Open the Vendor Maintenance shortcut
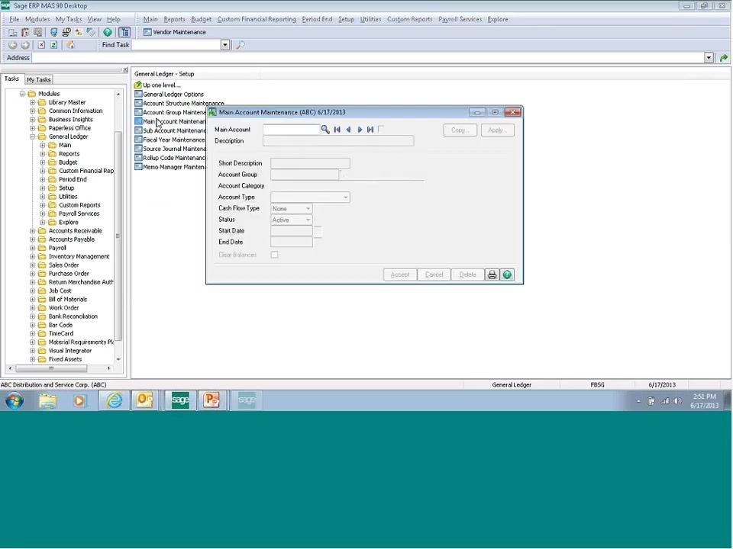The image size is (733, 549). [174, 32]
